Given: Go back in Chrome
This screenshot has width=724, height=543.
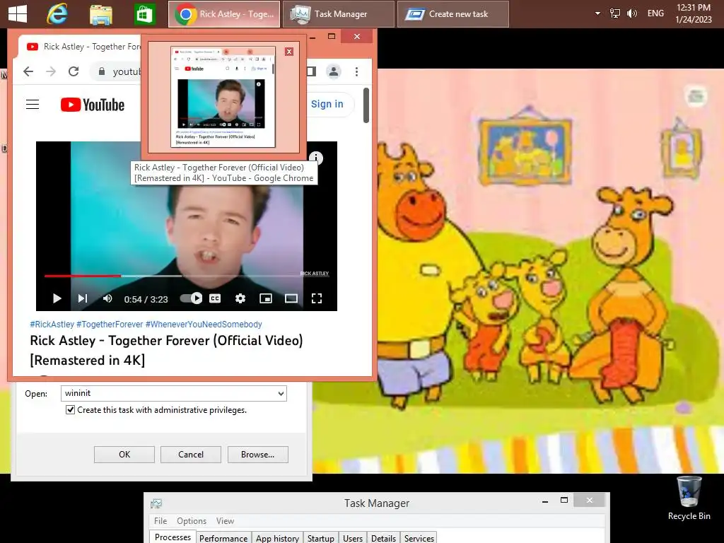Looking at the screenshot, I should (x=28, y=71).
